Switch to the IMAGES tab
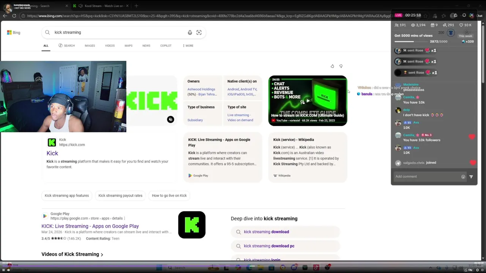This screenshot has width=486, height=273. (x=90, y=45)
